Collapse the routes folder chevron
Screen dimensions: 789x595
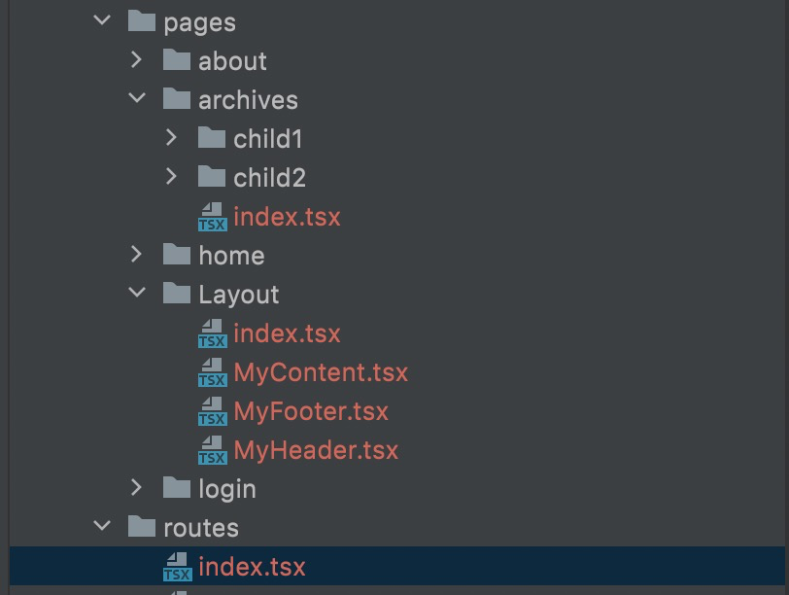click(102, 527)
